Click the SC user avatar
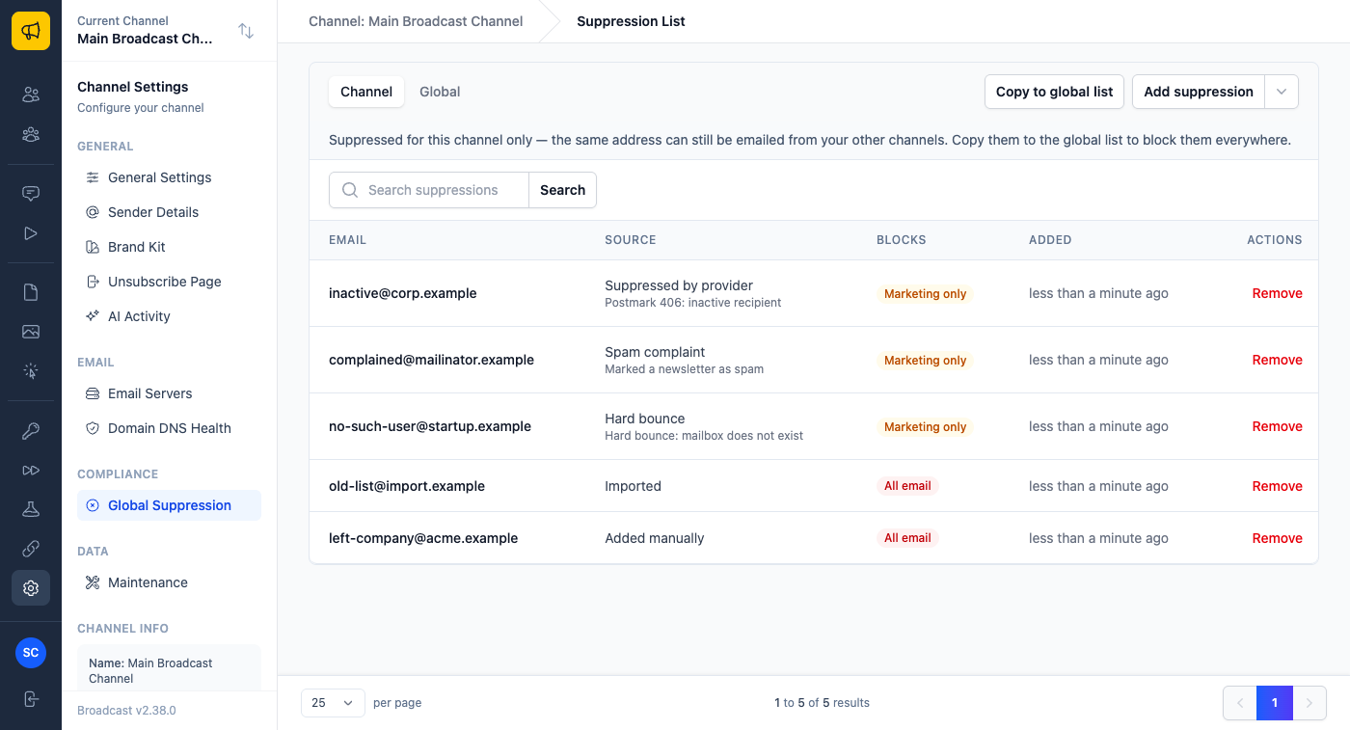 [31, 653]
